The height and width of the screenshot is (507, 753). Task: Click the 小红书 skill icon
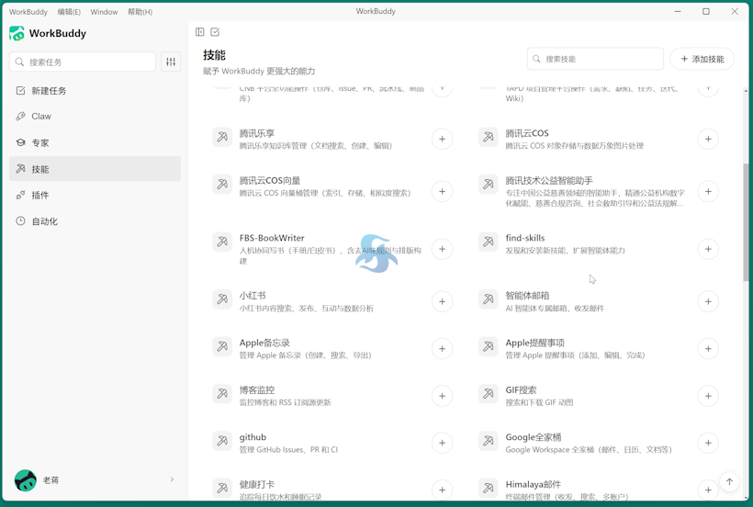pos(222,299)
